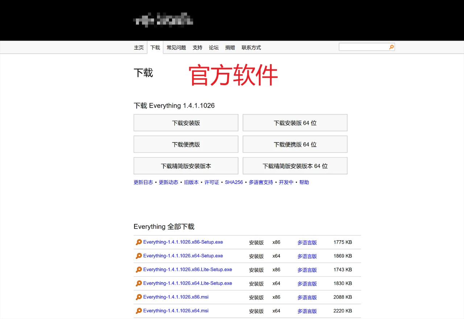Screen dimensions: 464x319
Task: Go to the 捐赠 page
Action: point(230,47)
